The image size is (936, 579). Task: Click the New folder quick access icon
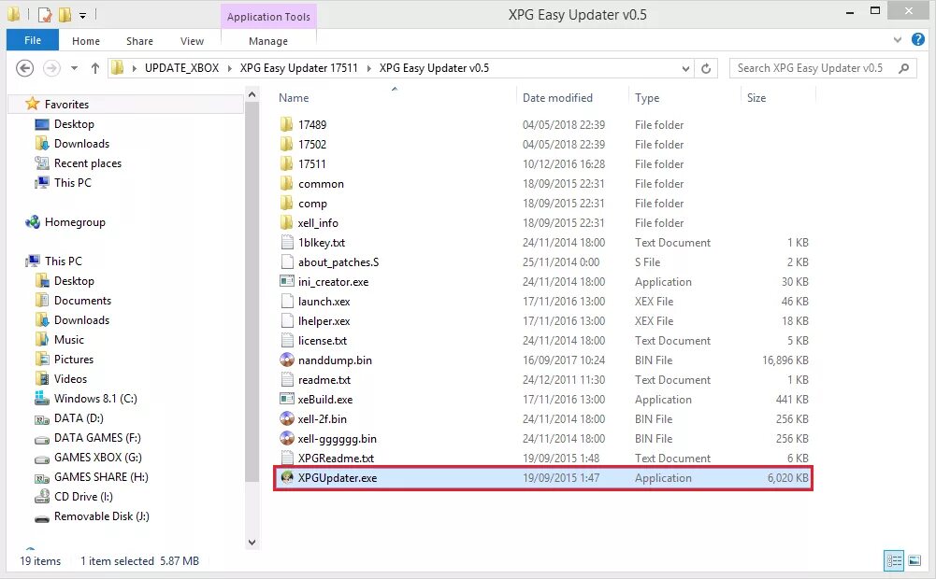[65, 14]
